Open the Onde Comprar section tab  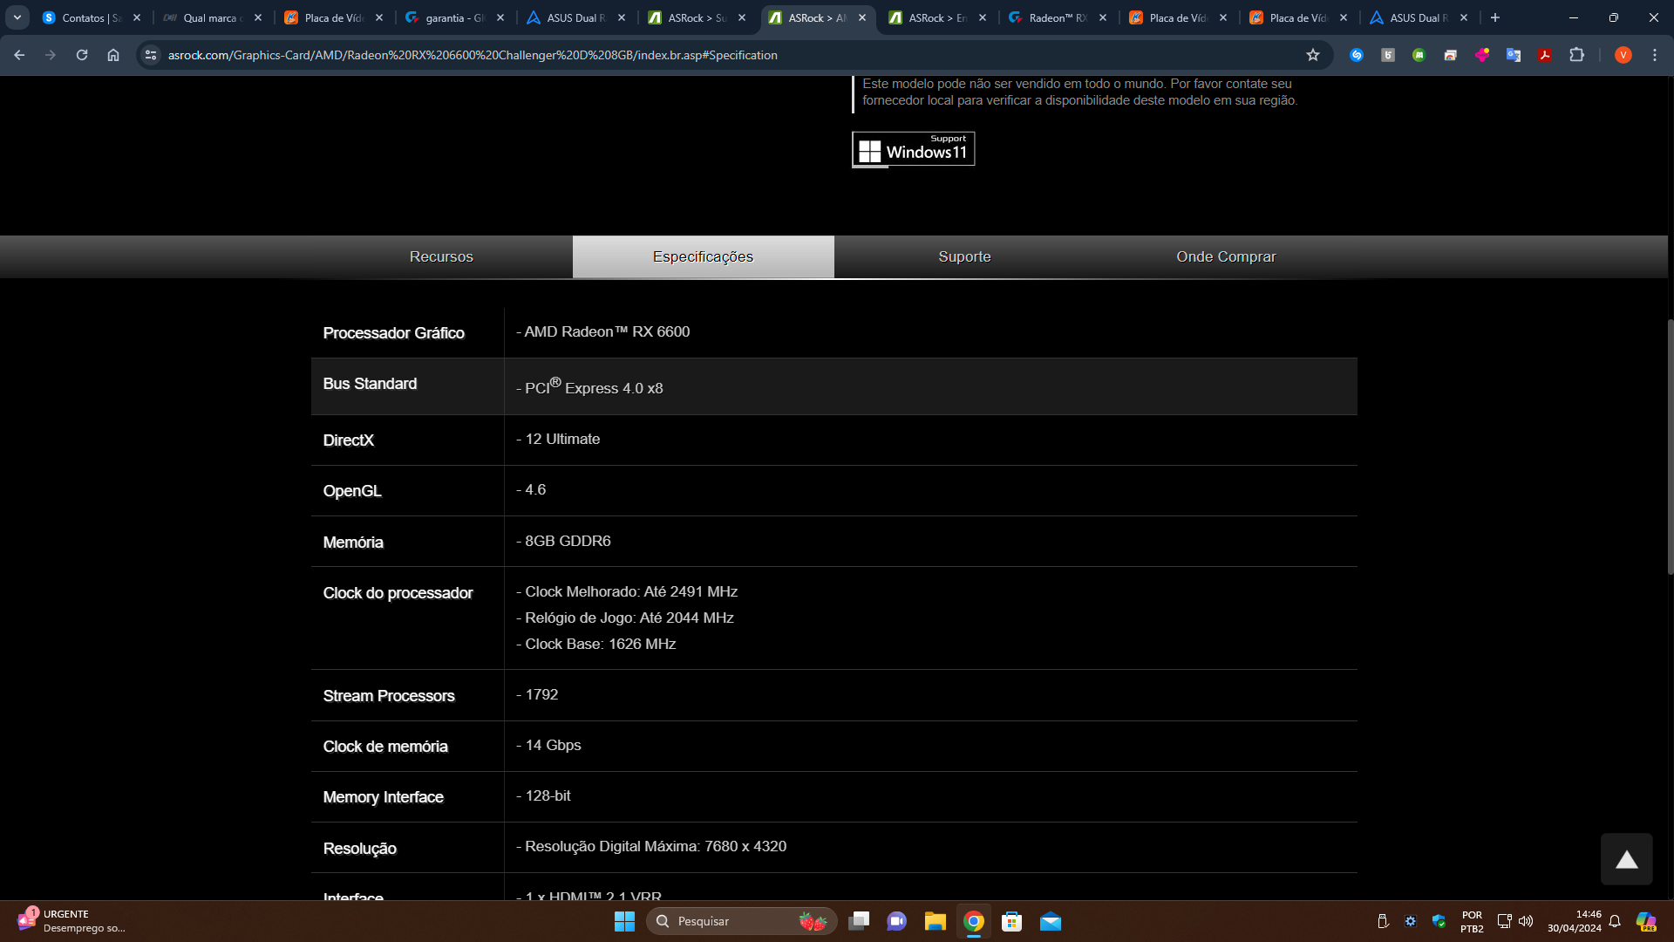point(1226,256)
